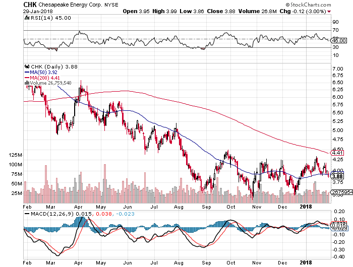Click the RSI 45.00 current value tag
353x267 pixels.
[x=339, y=40]
